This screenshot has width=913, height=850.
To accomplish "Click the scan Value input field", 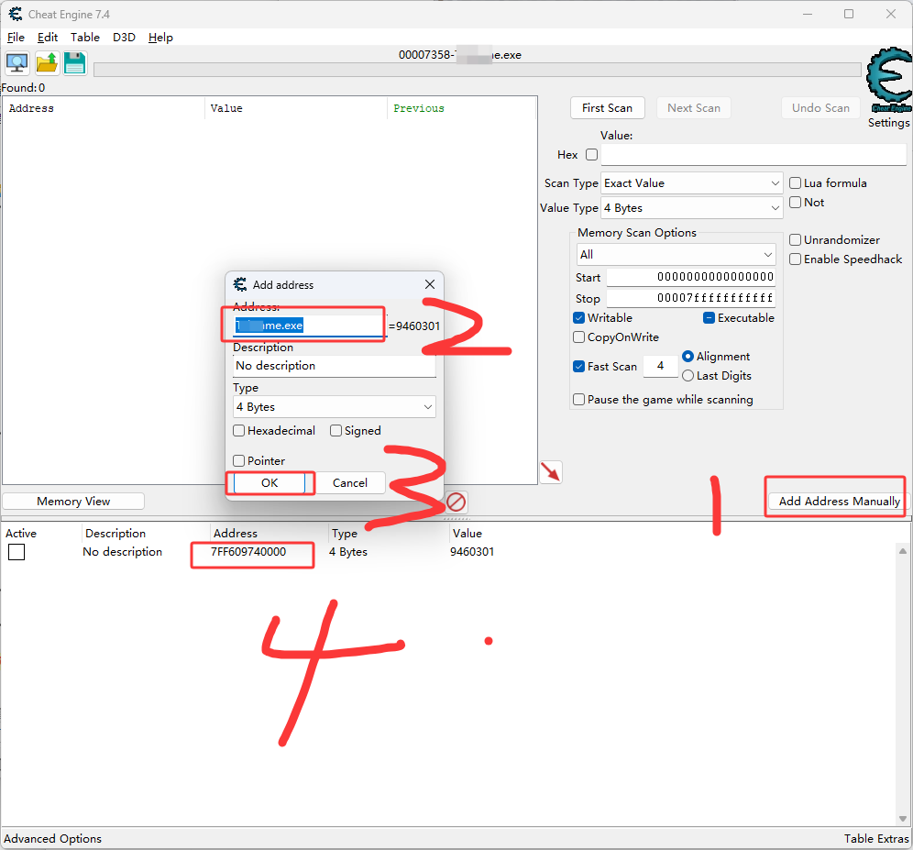I will [753, 154].
